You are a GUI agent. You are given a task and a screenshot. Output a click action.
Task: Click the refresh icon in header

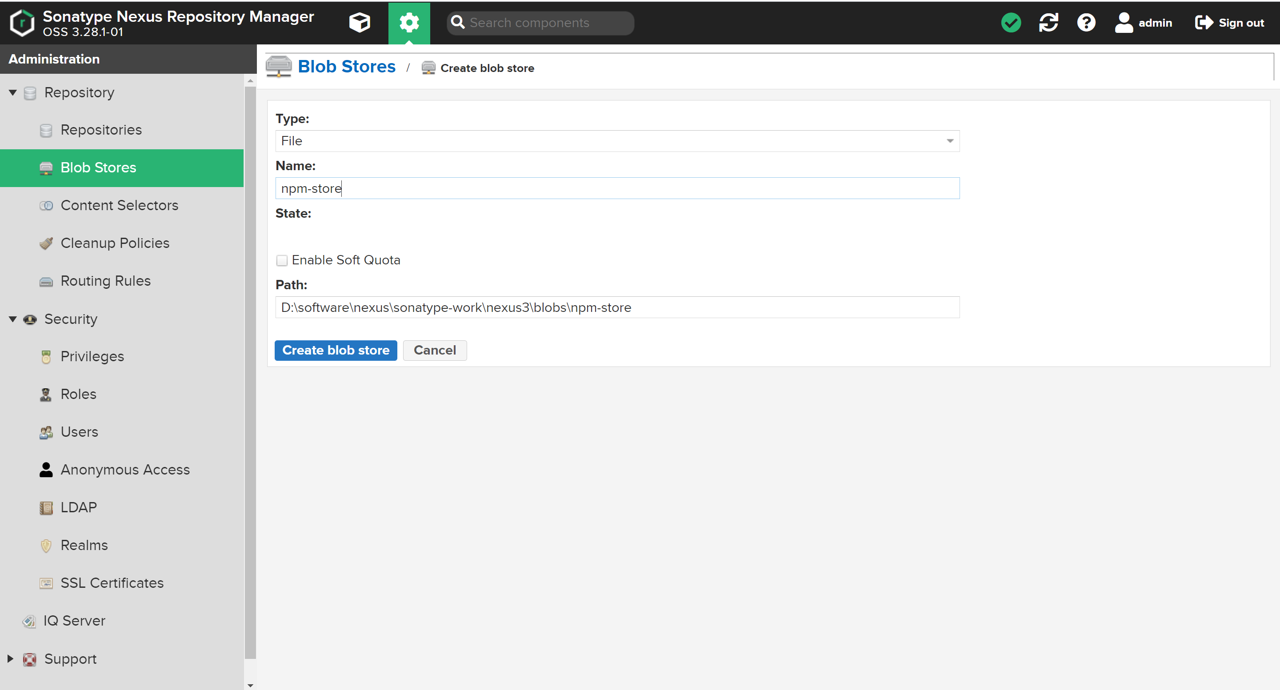tap(1048, 22)
